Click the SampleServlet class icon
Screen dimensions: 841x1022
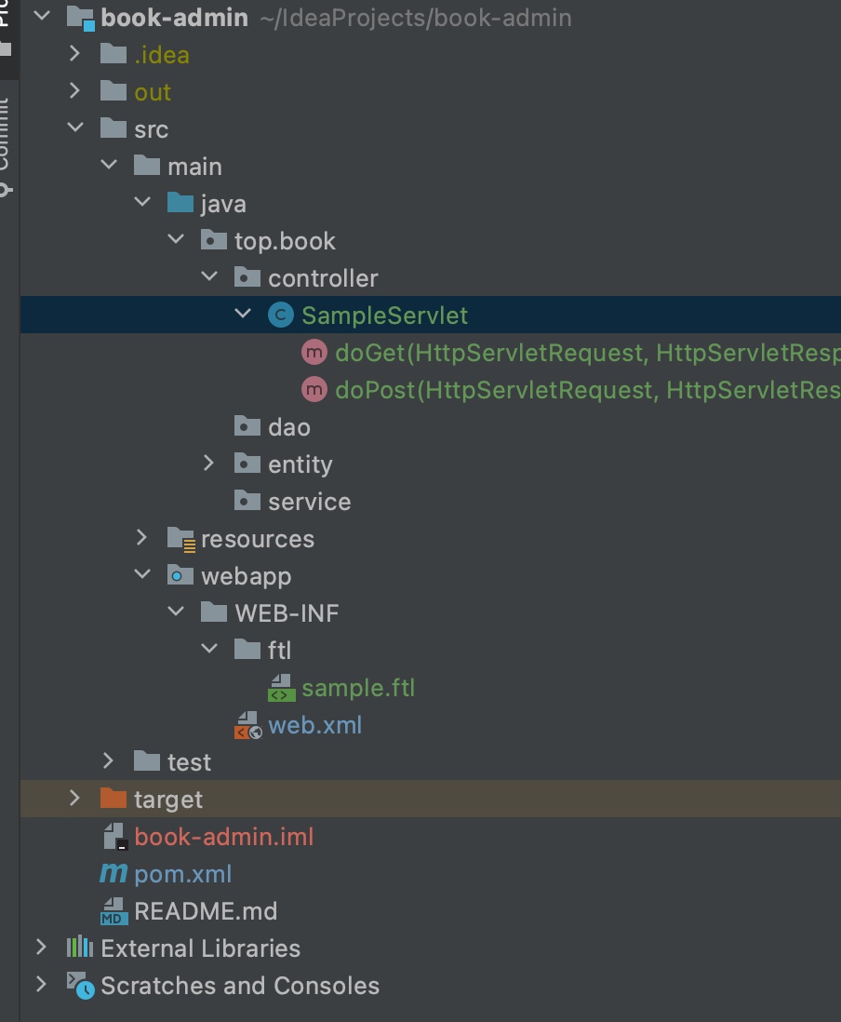point(280,316)
